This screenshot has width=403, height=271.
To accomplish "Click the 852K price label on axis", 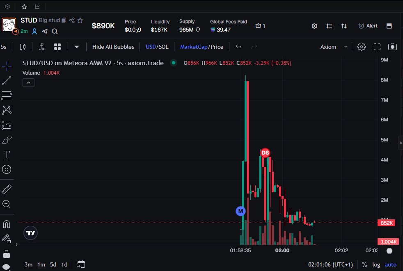I will (387, 223).
